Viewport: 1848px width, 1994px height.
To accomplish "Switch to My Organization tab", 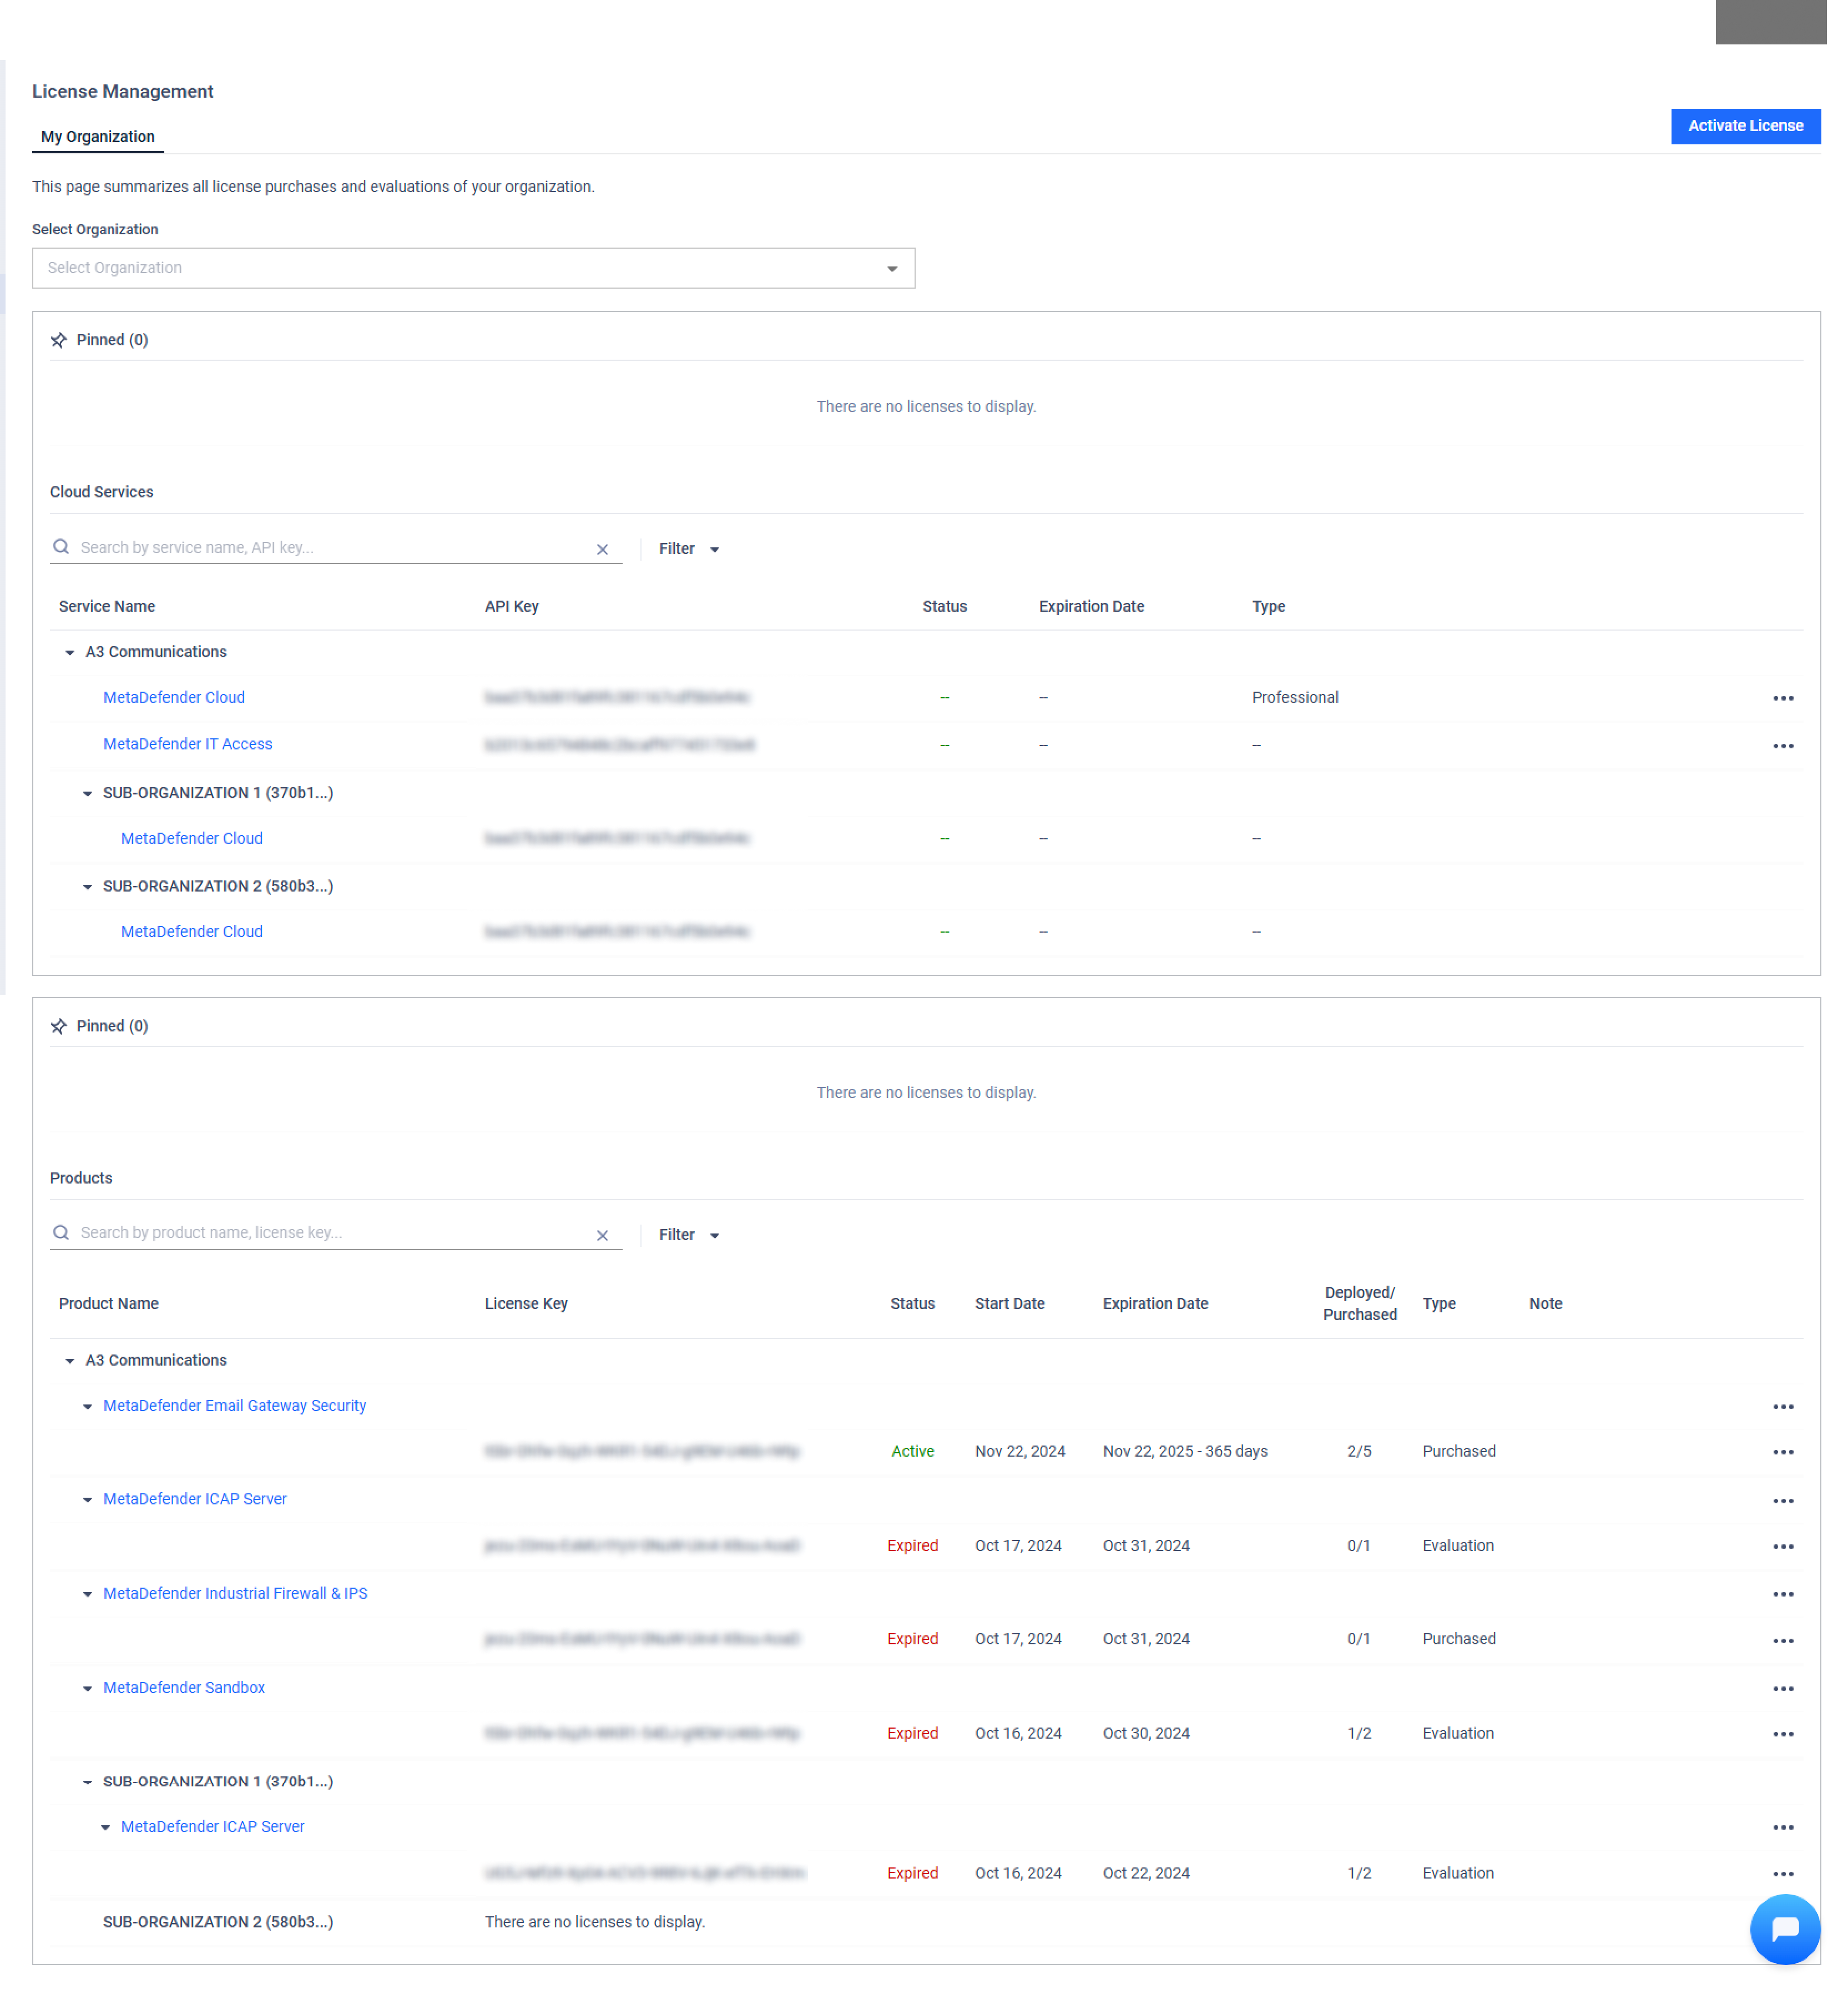I will (x=98, y=137).
